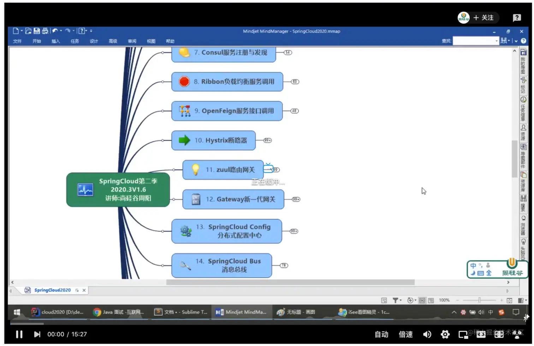Click the Open file icon in quick toolbar
This screenshot has height=346, width=534.
pyautogui.click(x=28, y=31)
